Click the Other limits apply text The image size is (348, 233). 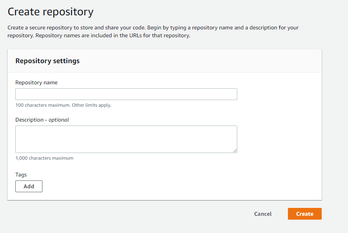tap(93, 105)
